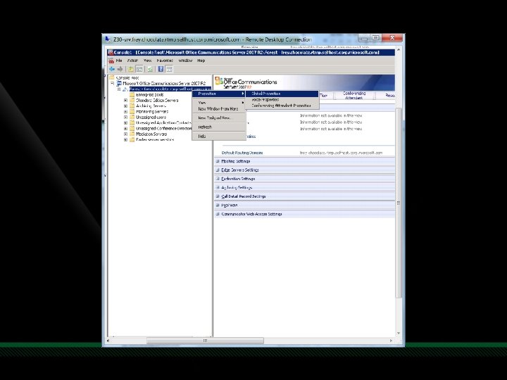Choose Properties in the context menu
Viewport: 507px width, 380px height.
(219, 94)
